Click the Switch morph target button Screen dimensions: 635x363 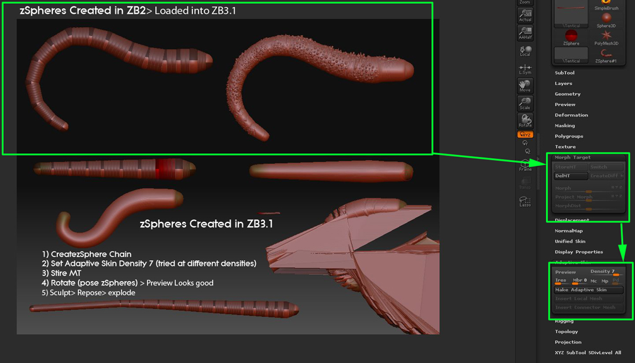coord(606,167)
